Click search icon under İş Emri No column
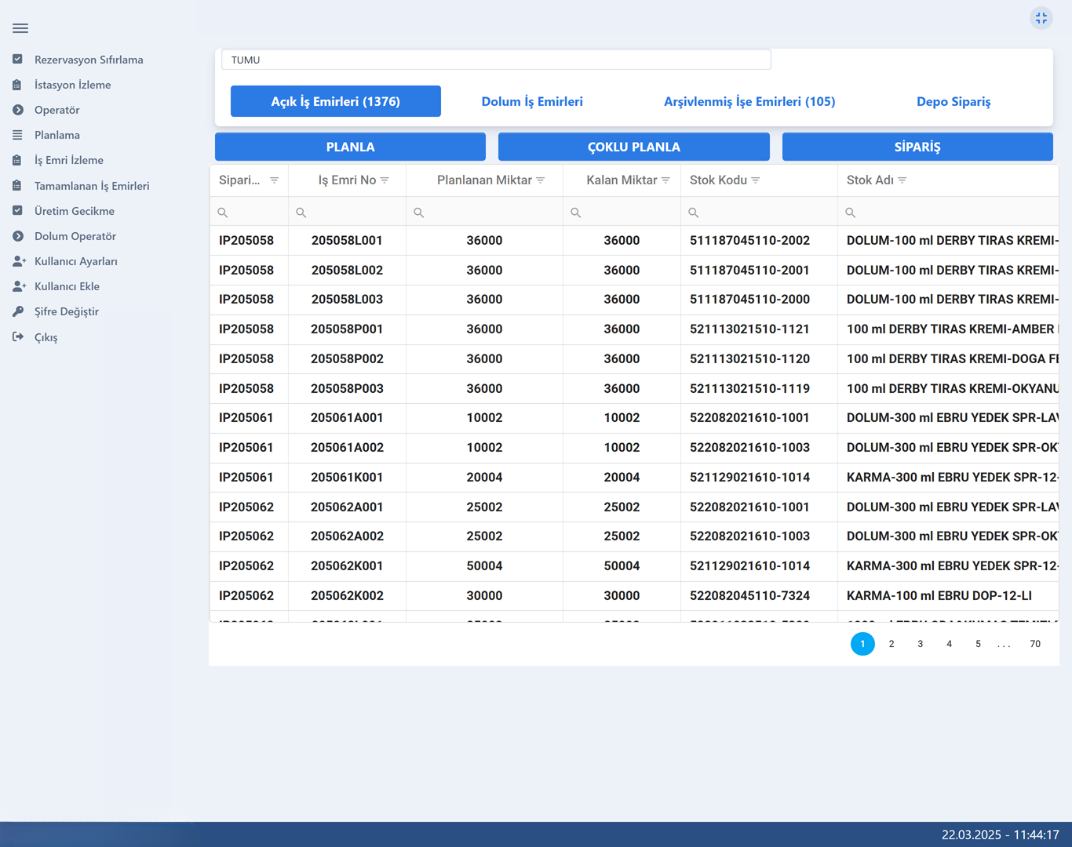The image size is (1072, 847). pos(301,213)
